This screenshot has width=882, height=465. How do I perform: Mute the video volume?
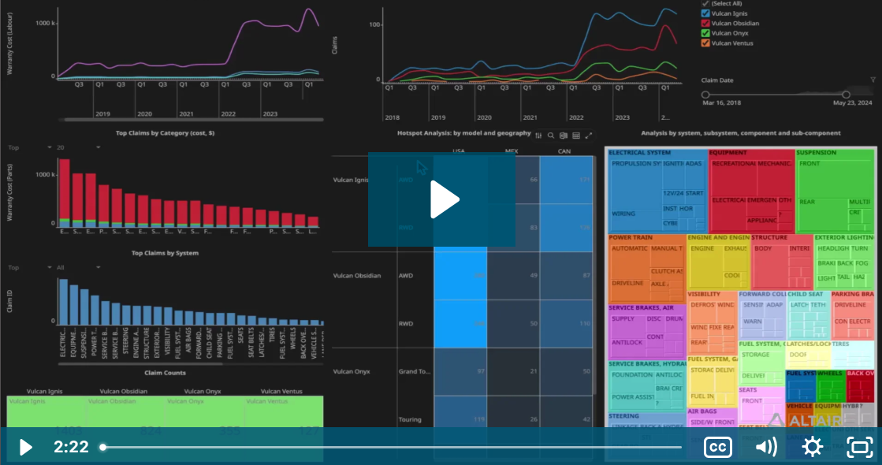tap(766, 447)
